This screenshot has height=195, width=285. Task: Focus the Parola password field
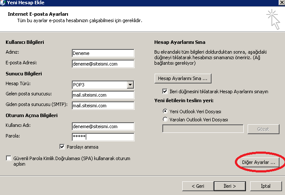(x=103, y=137)
